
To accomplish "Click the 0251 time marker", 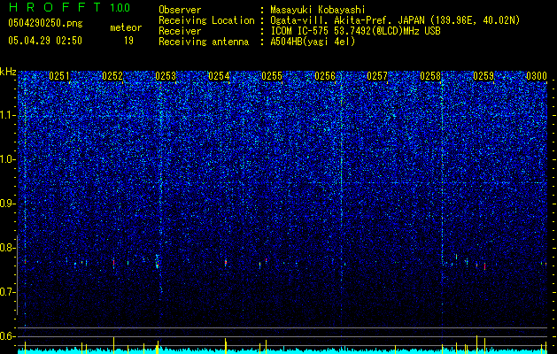I will coord(59,76).
